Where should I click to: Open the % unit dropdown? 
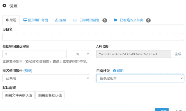[81, 54]
